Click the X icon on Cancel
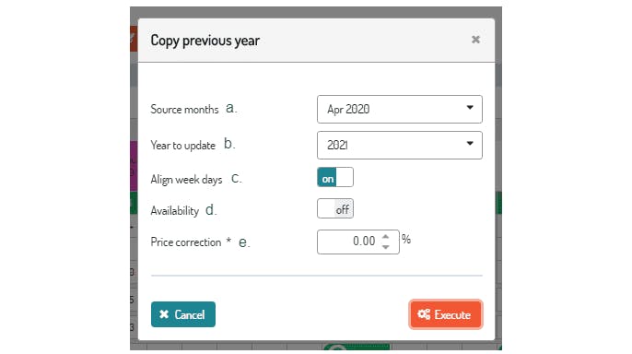Image resolution: width=632 pixels, height=354 pixels. 164,314
